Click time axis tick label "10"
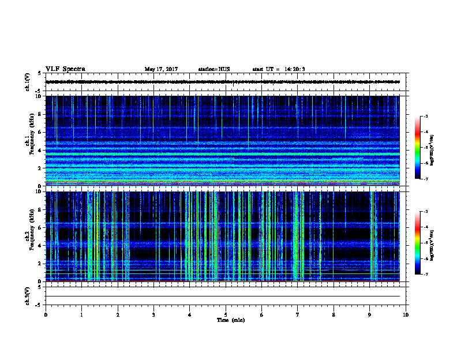457x353 pixels. pyautogui.click(x=406, y=314)
